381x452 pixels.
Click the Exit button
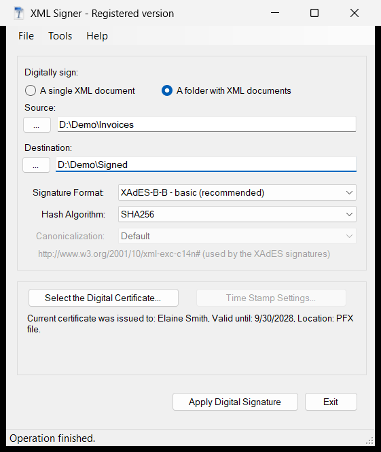(x=331, y=402)
